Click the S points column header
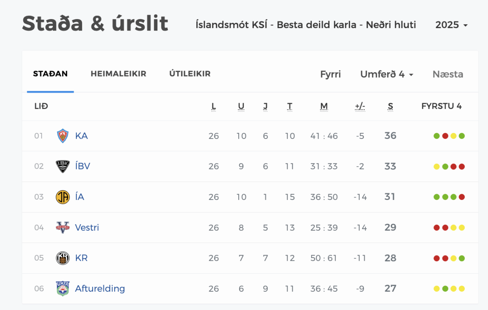 pyautogui.click(x=390, y=106)
